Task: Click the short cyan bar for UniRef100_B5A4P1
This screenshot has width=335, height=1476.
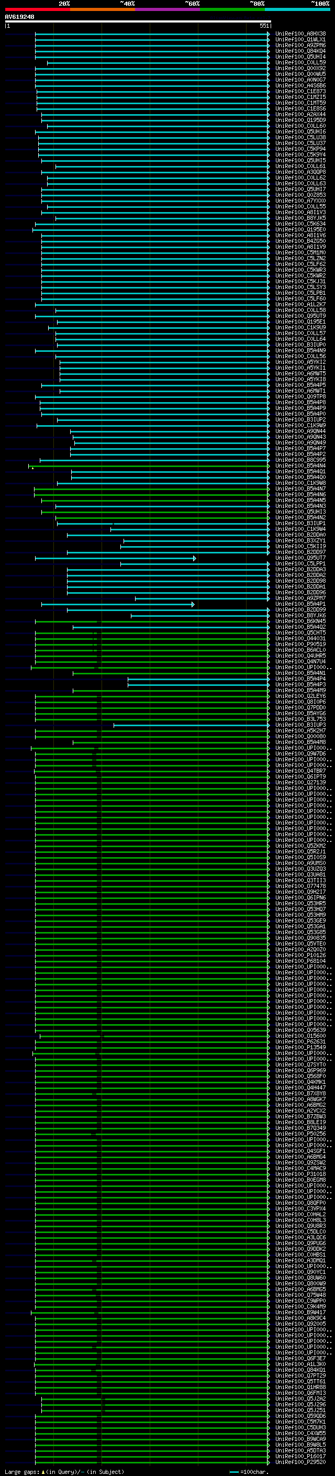Action: [x=118, y=605]
